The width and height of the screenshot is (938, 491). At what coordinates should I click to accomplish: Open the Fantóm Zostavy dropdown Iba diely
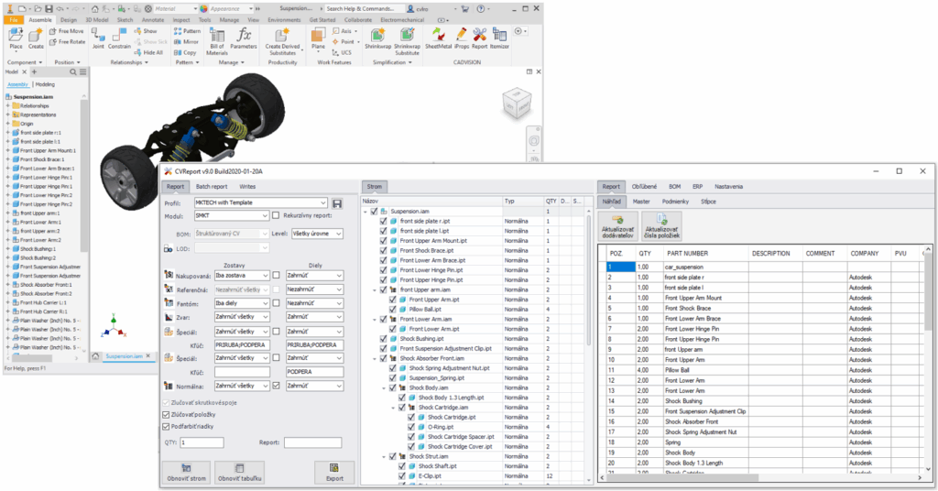coord(242,303)
